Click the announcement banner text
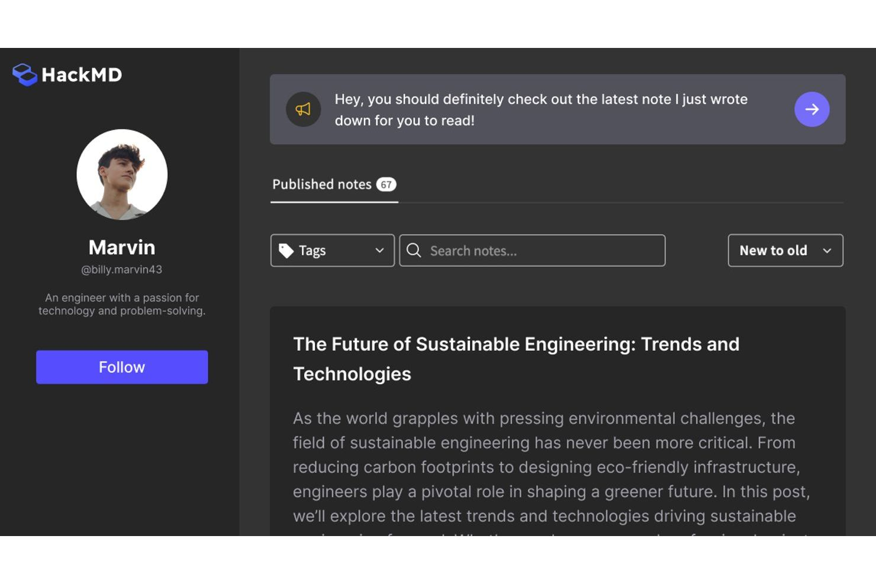This screenshot has height=584, width=876. [541, 109]
